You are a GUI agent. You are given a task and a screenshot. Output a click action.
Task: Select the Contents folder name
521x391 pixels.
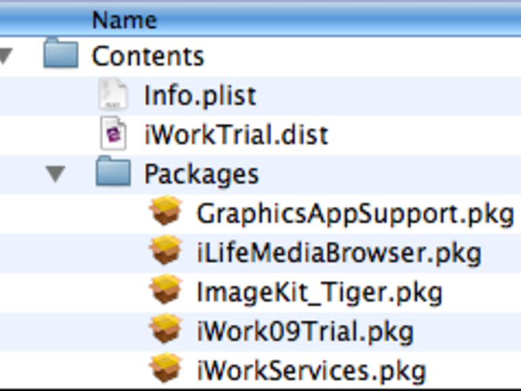tap(148, 55)
